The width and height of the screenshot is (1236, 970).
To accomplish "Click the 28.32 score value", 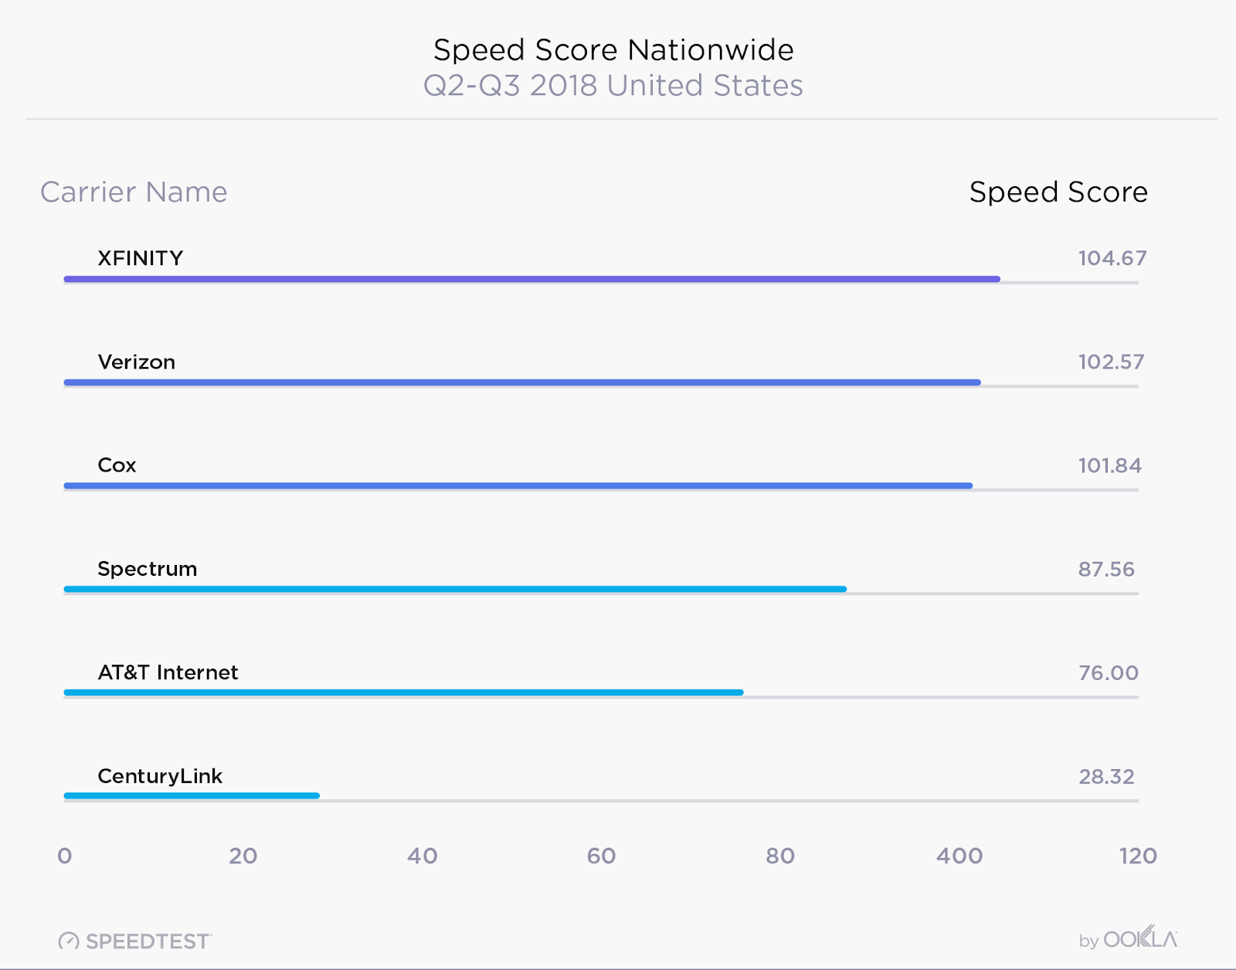I will [1106, 776].
